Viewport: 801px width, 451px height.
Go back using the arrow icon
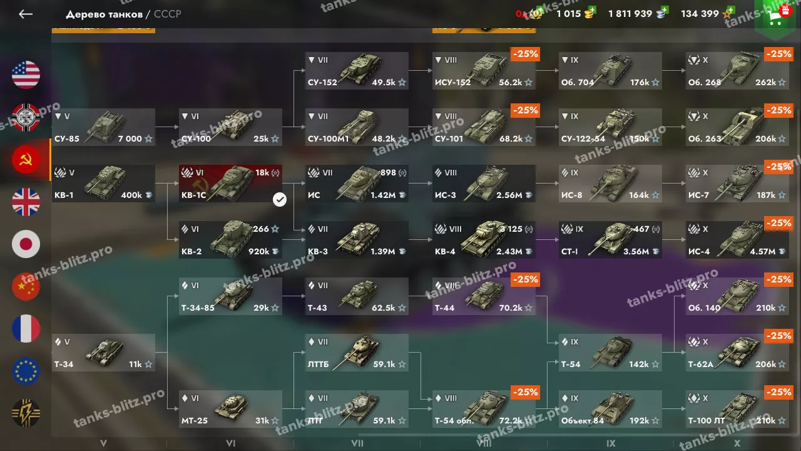pos(26,14)
